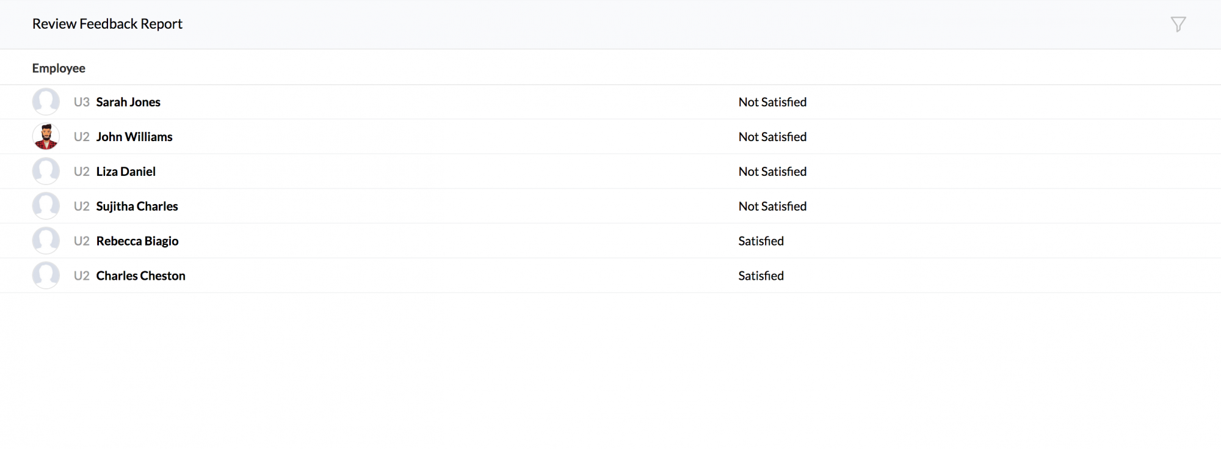The height and width of the screenshot is (449, 1221).
Task: Open the filter icon in report header
Action: (x=1178, y=24)
